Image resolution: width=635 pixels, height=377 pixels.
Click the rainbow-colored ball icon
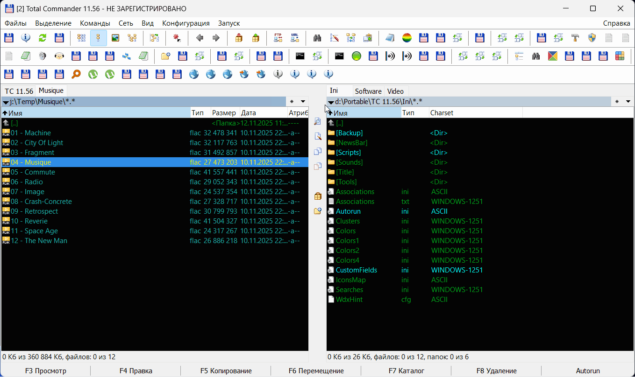coord(407,38)
